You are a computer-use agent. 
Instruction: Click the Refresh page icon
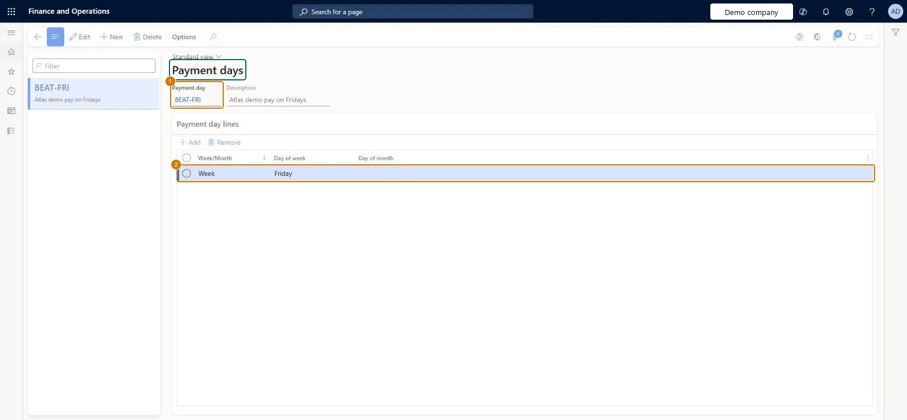(x=852, y=37)
